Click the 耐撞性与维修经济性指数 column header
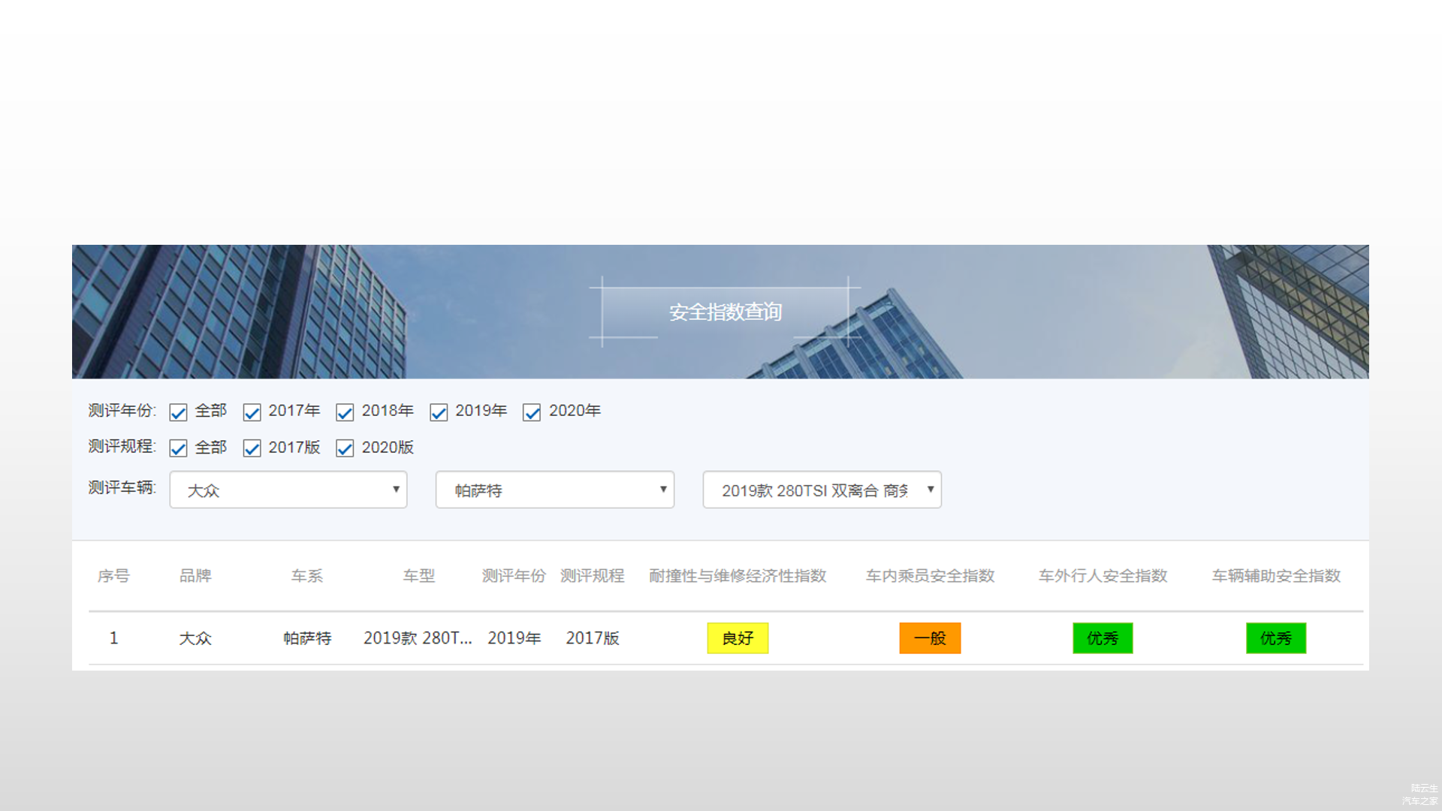 [x=738, y=576]
